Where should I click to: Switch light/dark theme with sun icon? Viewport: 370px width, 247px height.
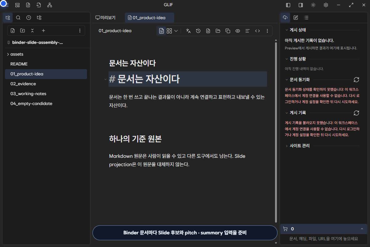[x=313, y=5]
